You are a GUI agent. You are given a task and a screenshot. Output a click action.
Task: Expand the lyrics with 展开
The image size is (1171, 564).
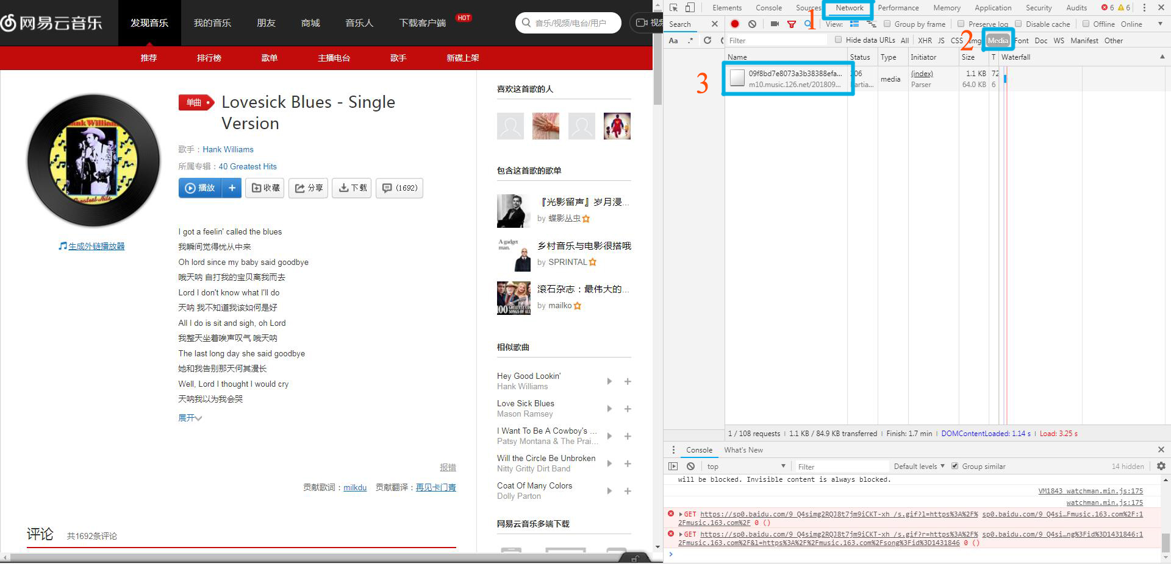coord(190,418)
